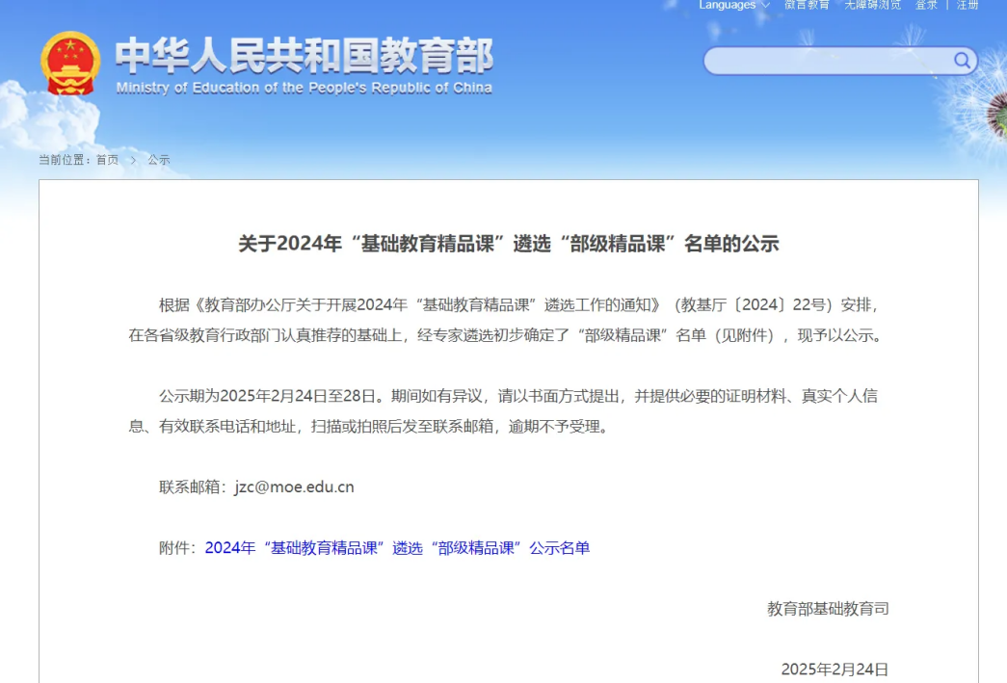The width and height of the screenshot is (1007, 683).
Task: Click the 登录 login link
Action: (x=926, y=5)
